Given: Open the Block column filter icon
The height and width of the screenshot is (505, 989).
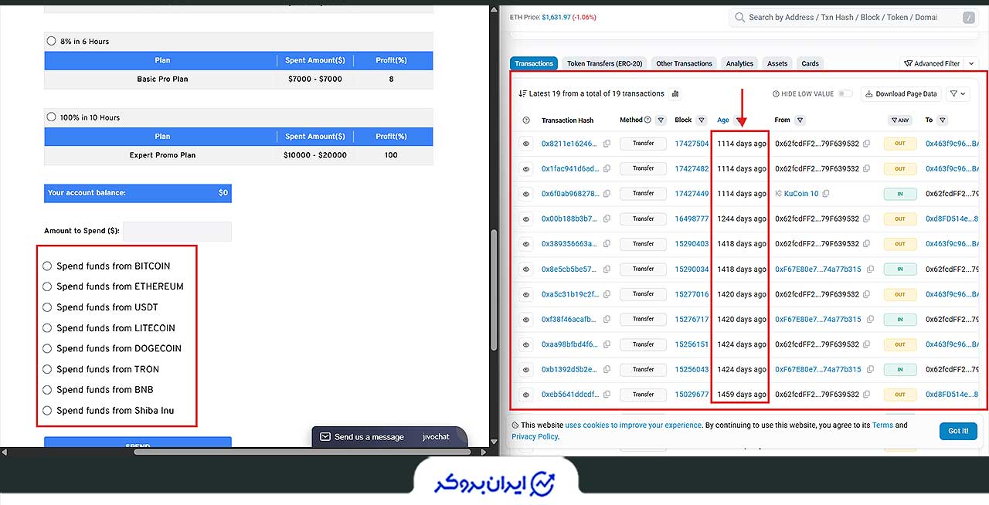Looking at the screenshot, I should [701, 120].
